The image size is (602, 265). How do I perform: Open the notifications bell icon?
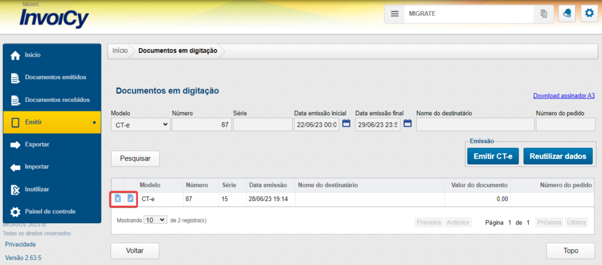point(567,13)
